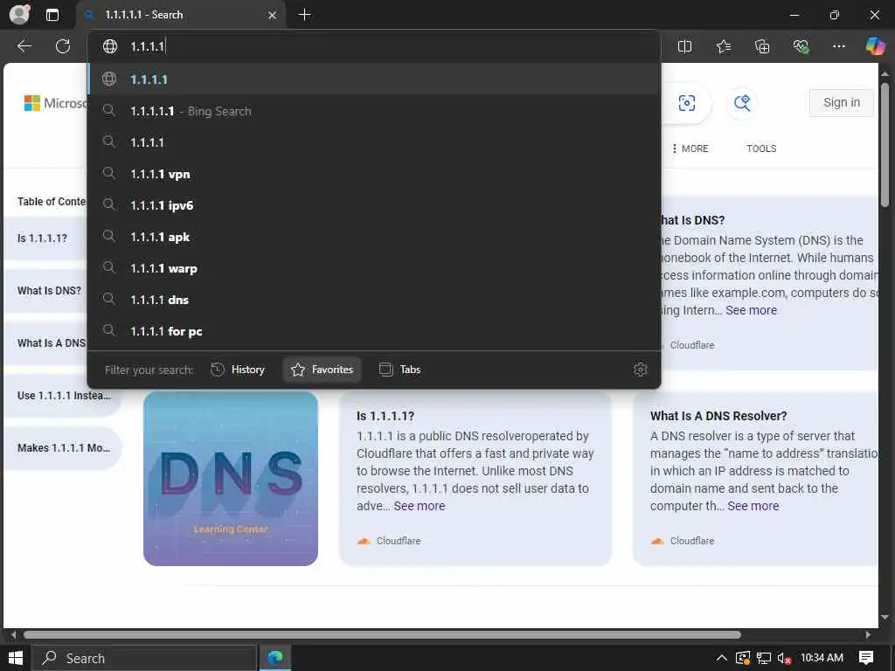Click the Sign in button
Image resolution: width=895 pixels, height=671 pixels.
pos(842,103)
